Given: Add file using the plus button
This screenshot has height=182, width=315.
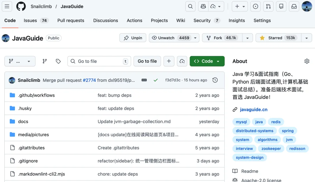Looking at the screenshot, I should point(169,61).
